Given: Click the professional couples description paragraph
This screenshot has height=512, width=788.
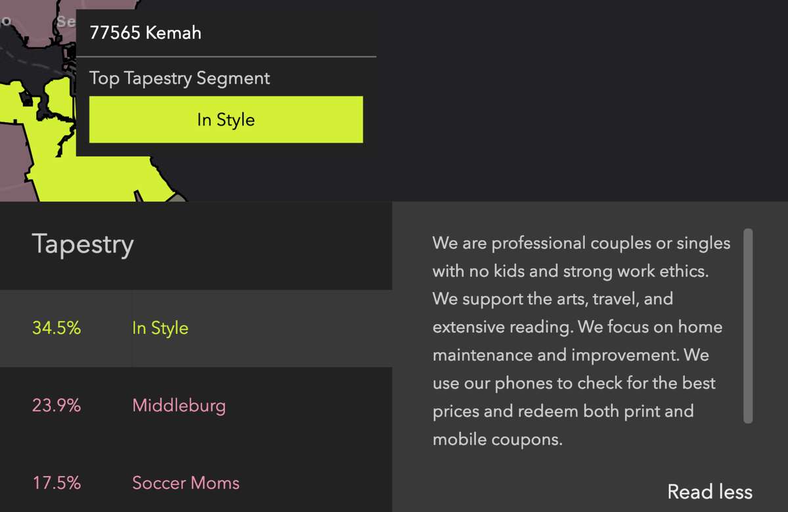Looking at the screenshot, I should pyautogui.click(x=581, y=340).
